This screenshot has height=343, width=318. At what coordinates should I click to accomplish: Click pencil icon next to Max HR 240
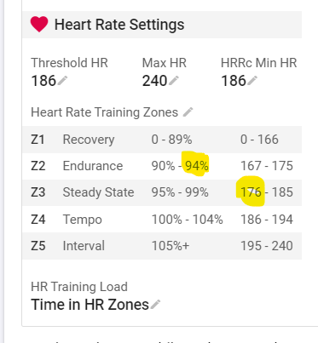(x=174, y=81)
